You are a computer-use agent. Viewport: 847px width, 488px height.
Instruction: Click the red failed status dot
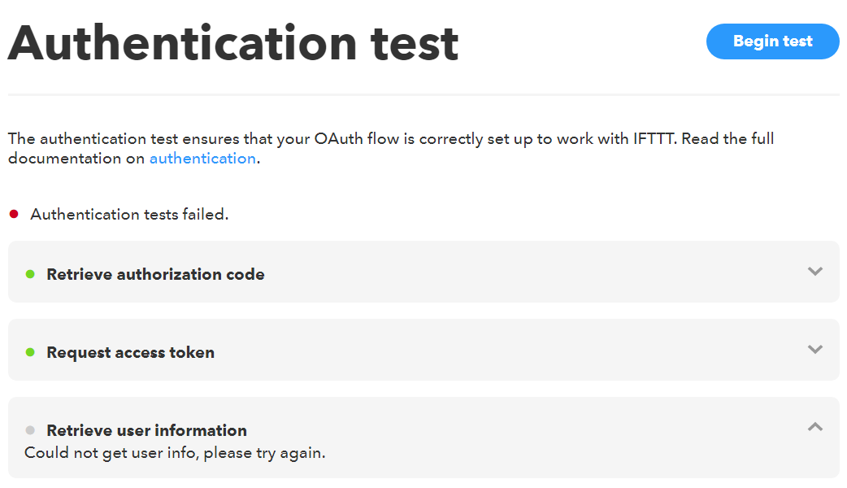click(x=14, y=214)
